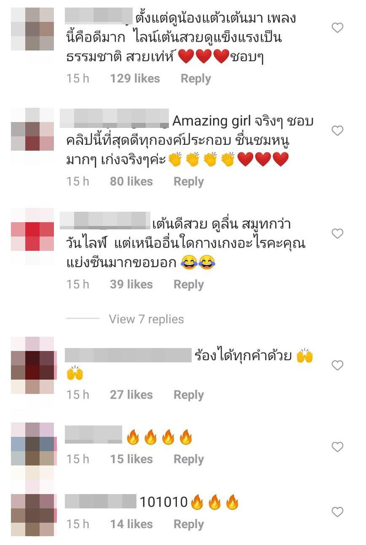This screenshot has width=366, height=545.
Task: Reply to the comment with 80 likes
Action: (189, 181)
